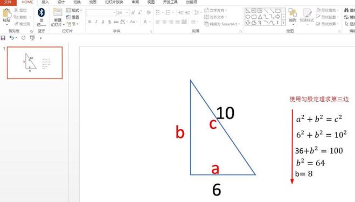Image resolution: width=355 pixels, height=202 pixels.
Task: Open the Shape Fill dropdown
Action: click(x=328, y=10)
